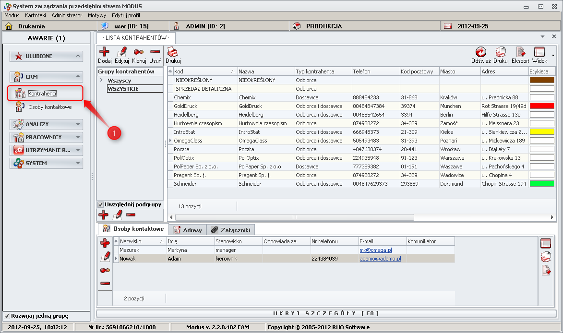
Task: Click the UKRYJ SZCZEGÓŁY [F8] button
Action: pos(326,313)
